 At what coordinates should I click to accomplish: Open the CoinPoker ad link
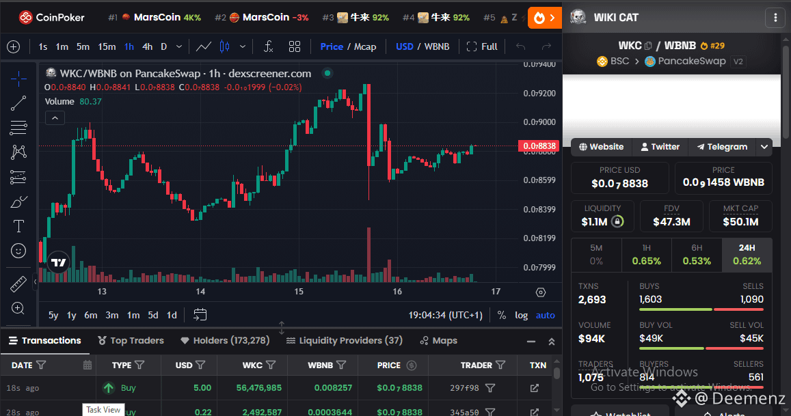[x=51, y=18]
